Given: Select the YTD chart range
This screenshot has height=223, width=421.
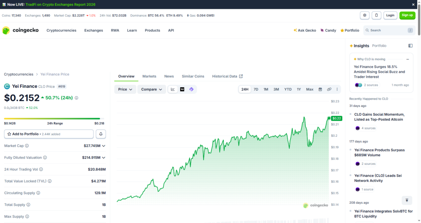Looking at the screenshot, I should click(x=288, y=90).
